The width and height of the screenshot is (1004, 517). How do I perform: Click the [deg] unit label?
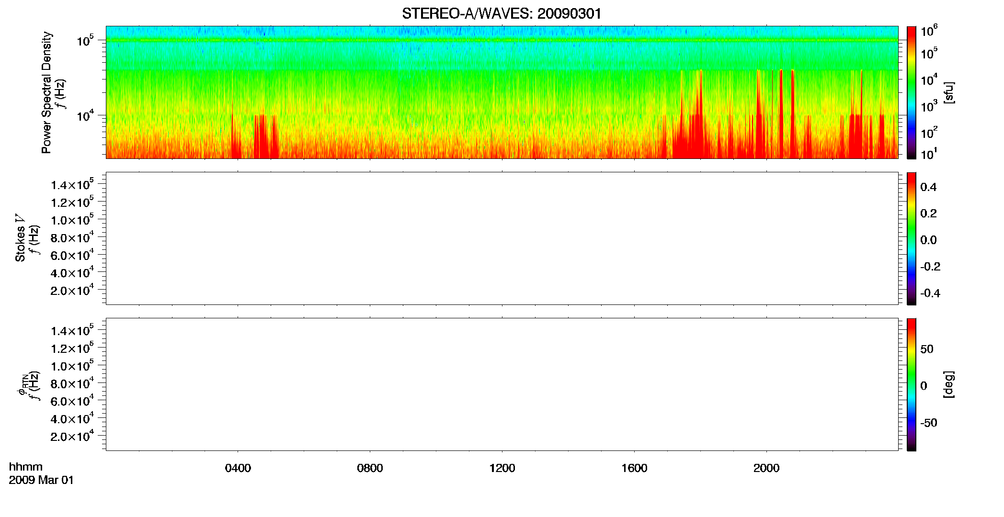[949, 384]
